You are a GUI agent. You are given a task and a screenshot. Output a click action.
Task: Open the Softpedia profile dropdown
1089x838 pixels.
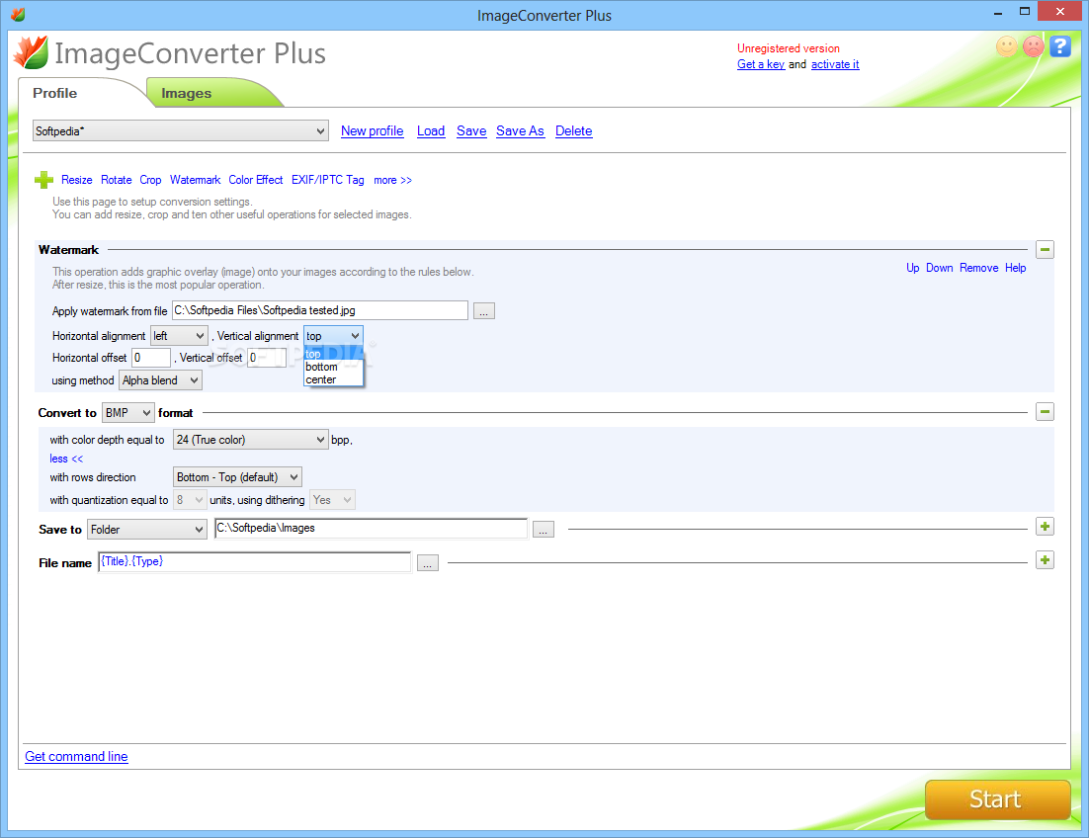[x=181, y=130]
